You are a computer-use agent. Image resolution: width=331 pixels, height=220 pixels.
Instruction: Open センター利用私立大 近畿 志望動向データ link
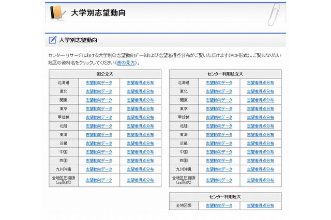coord(219,143)
